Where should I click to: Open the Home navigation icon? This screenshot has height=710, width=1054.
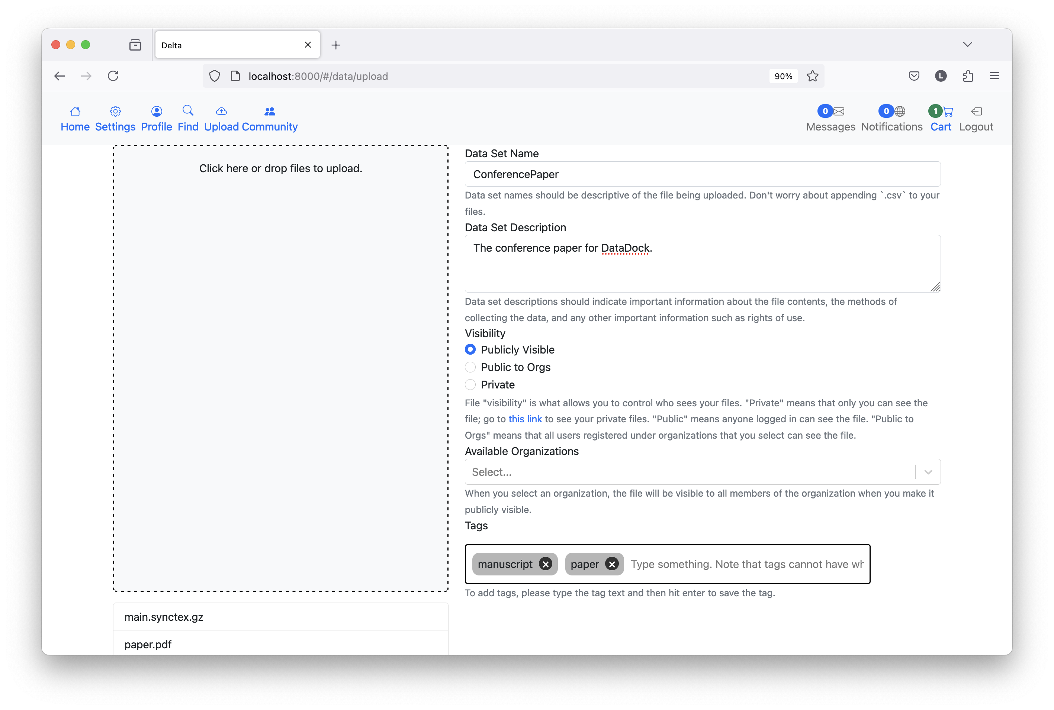tap(75, 112)
